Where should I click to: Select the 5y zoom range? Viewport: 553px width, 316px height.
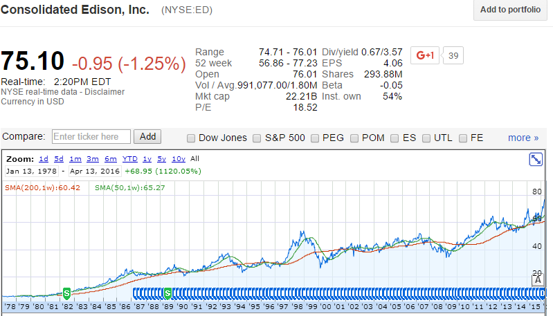click(161, 158)
